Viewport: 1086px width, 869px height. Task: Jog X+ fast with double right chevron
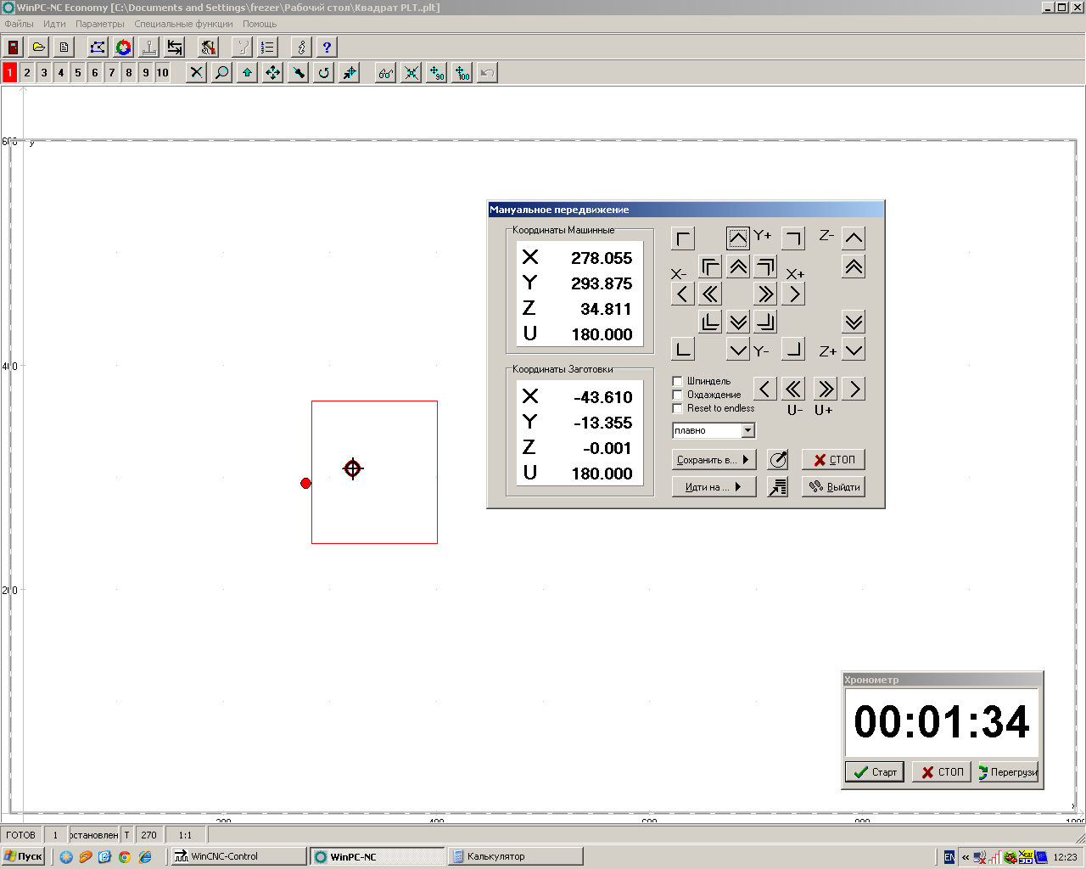point(765,294)
